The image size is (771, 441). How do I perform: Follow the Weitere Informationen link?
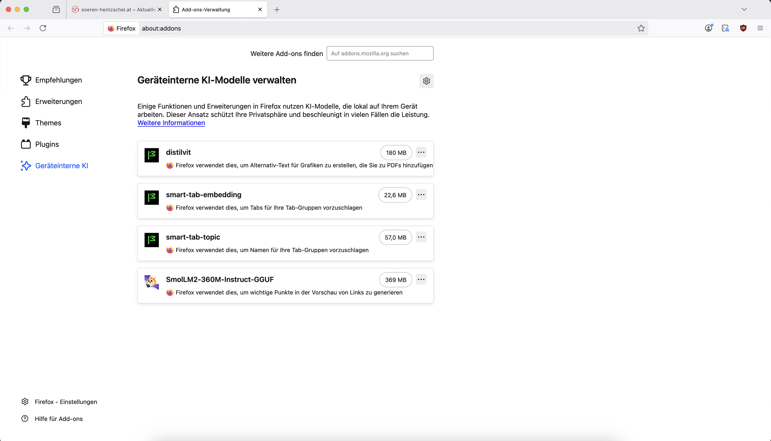pyautogui.click(x=171, y=123)
